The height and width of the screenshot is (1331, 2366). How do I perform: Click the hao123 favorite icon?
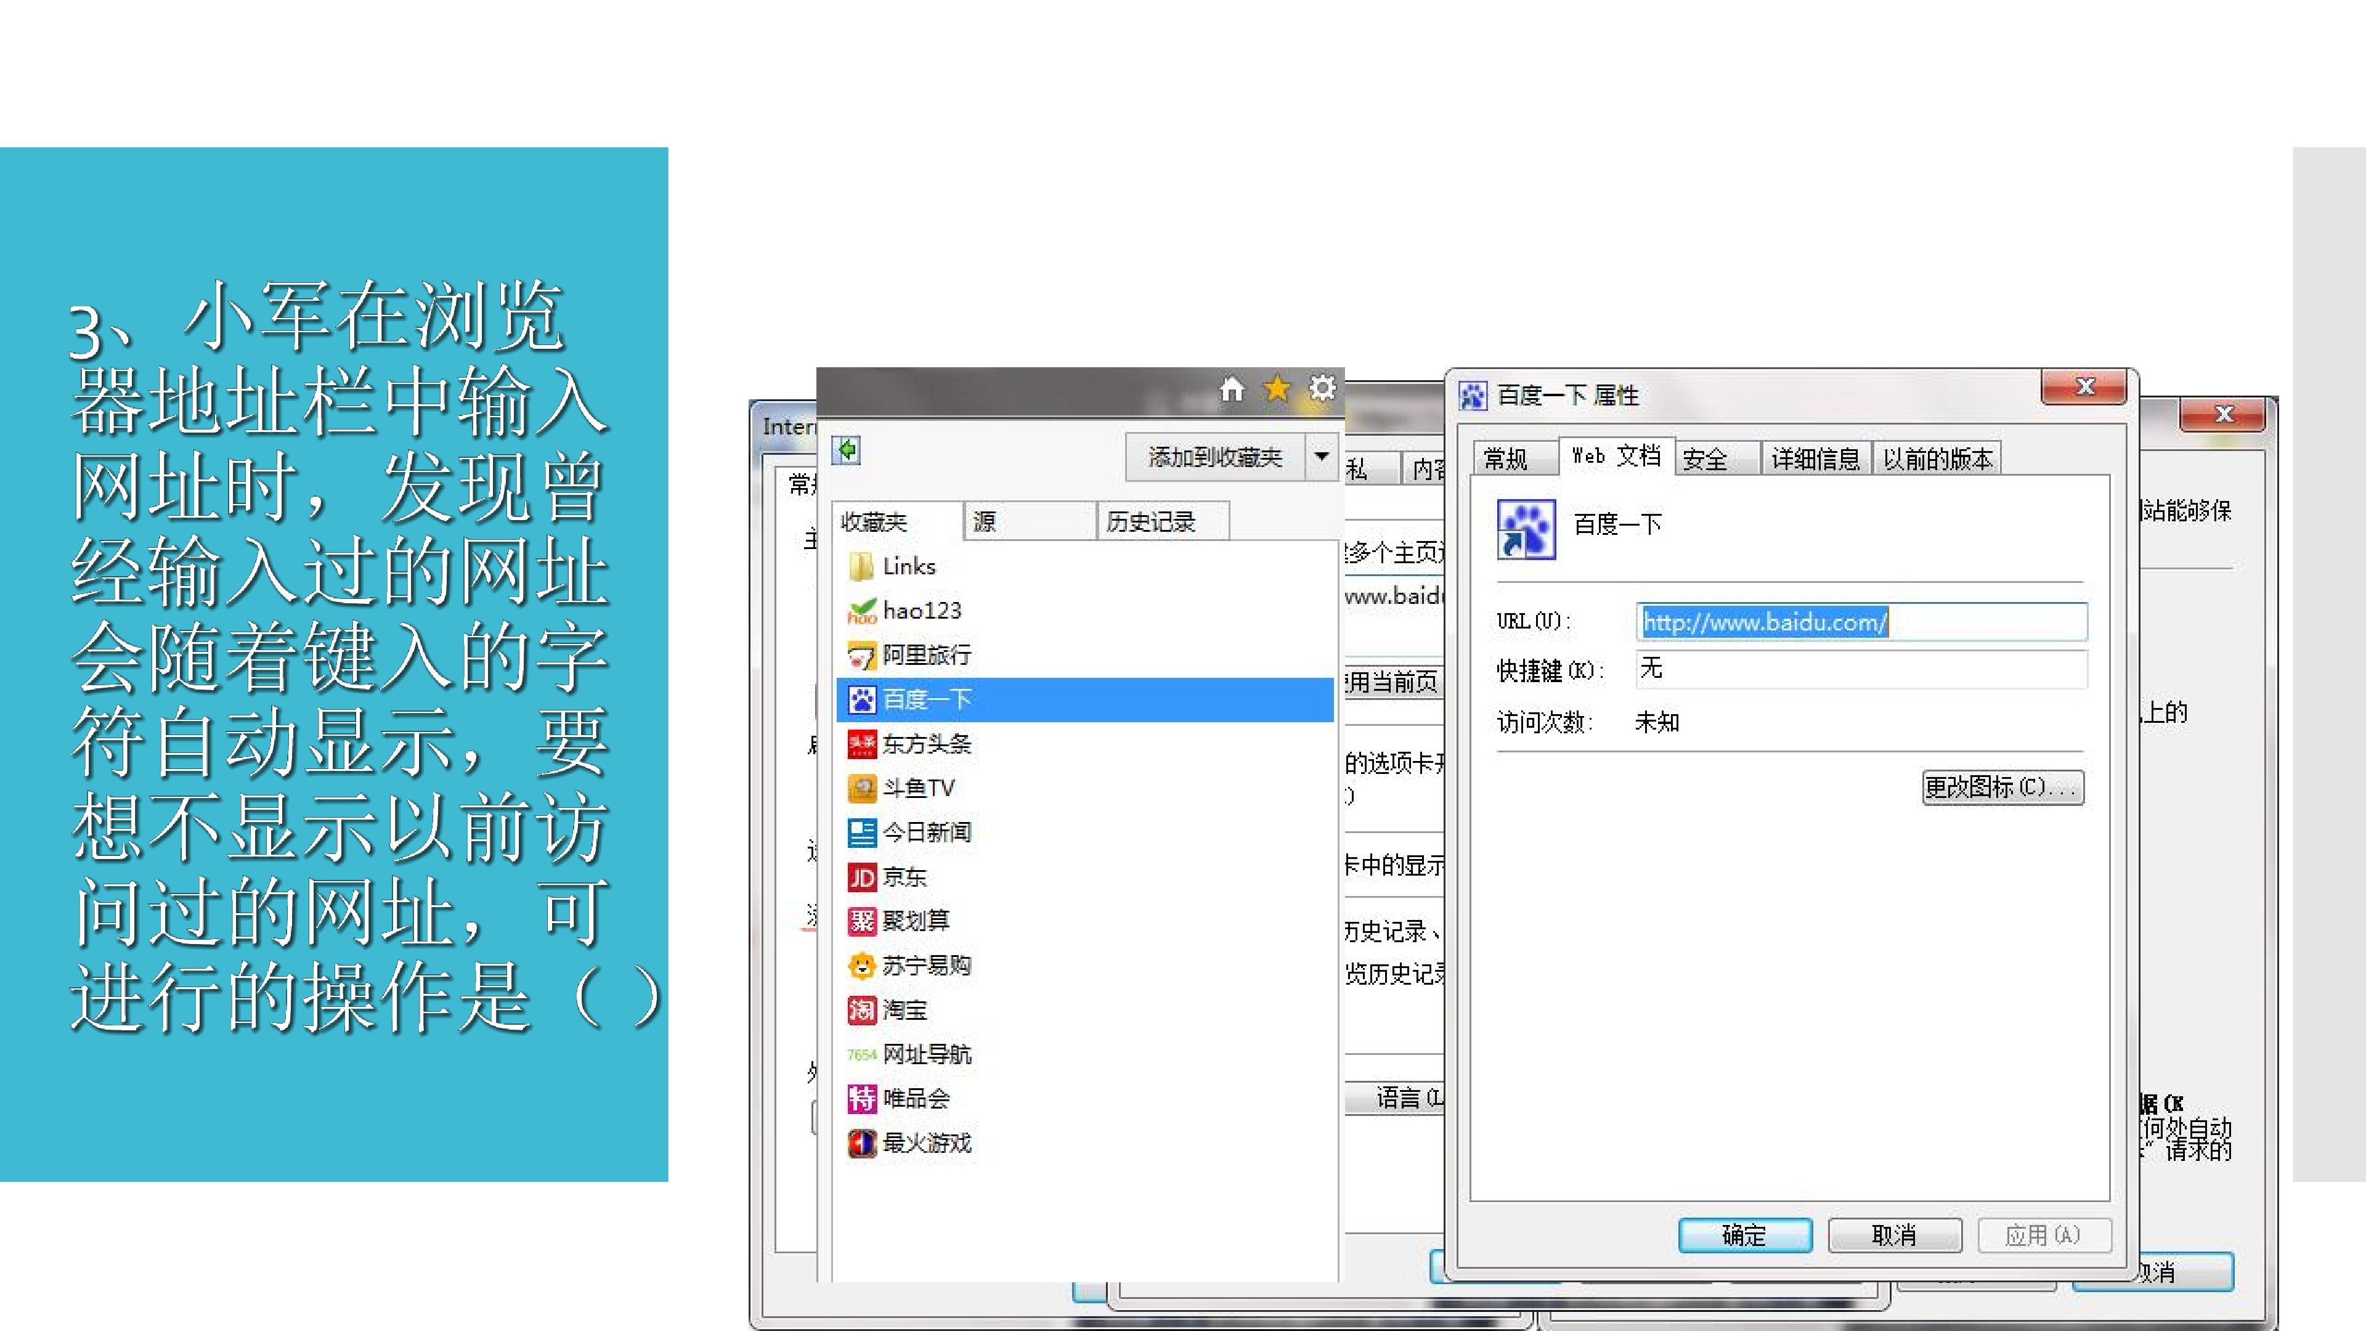click(x=861, y=611)
